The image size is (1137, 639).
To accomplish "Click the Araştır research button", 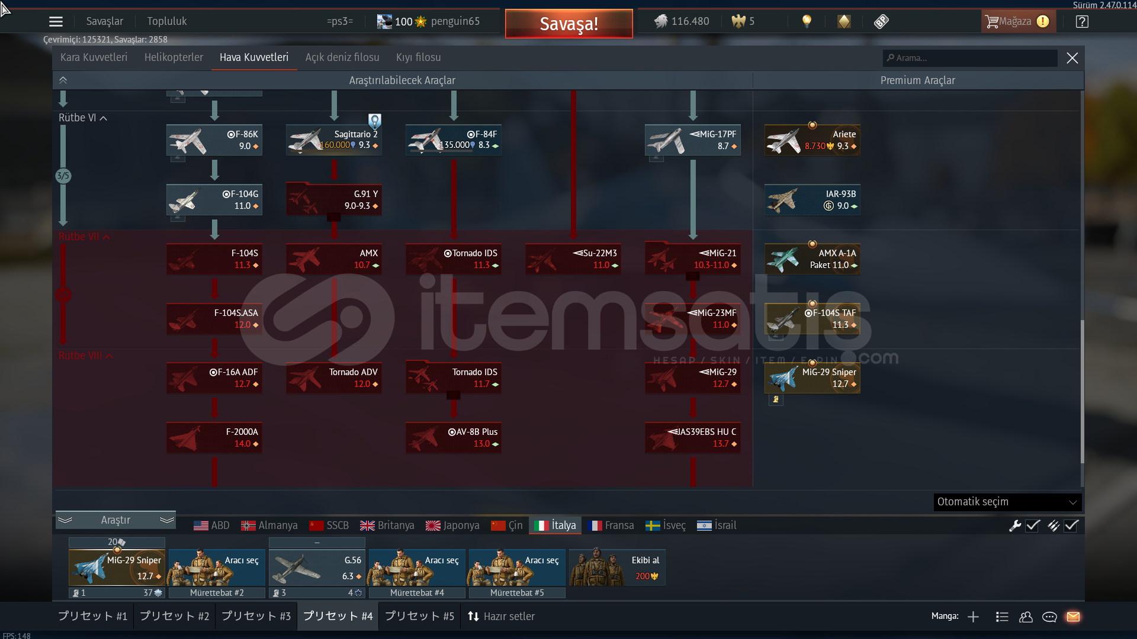I will click(x=115, y=520).
